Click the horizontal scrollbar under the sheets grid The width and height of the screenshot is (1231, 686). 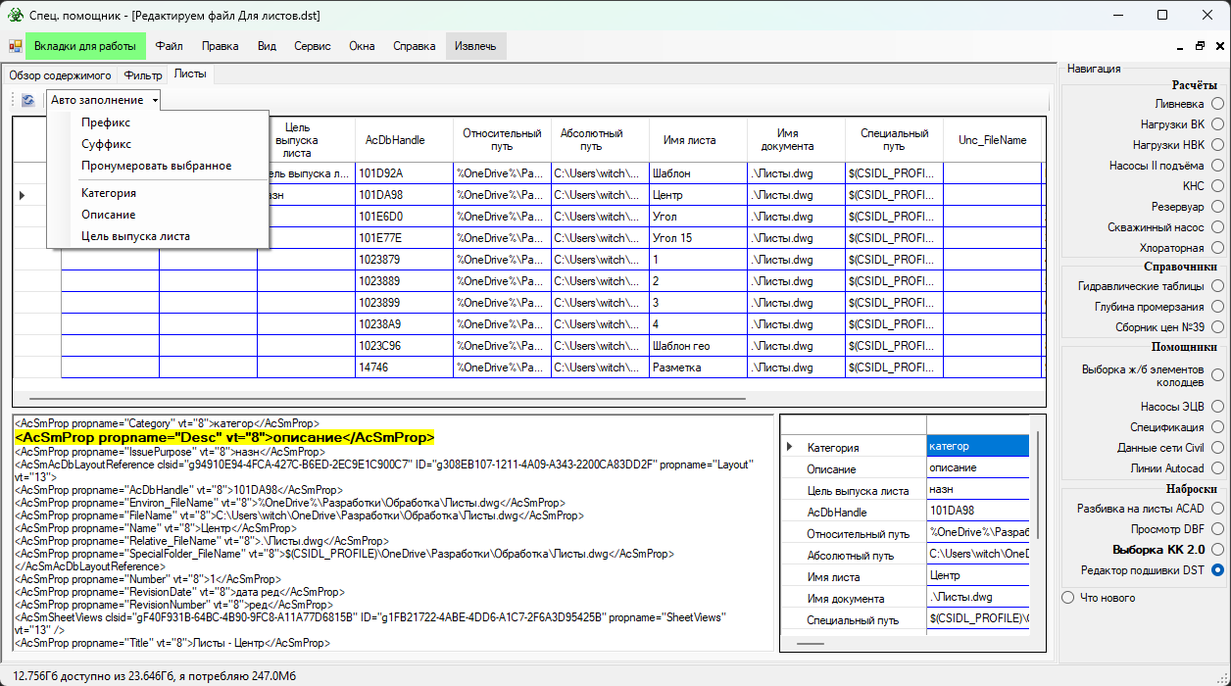pos(387,400)
